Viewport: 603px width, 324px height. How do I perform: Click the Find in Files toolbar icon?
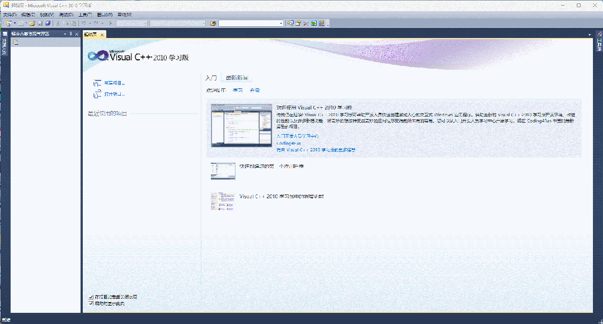213,23
